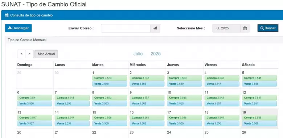Select Venta 3.549 on July 1

[110, 84]
